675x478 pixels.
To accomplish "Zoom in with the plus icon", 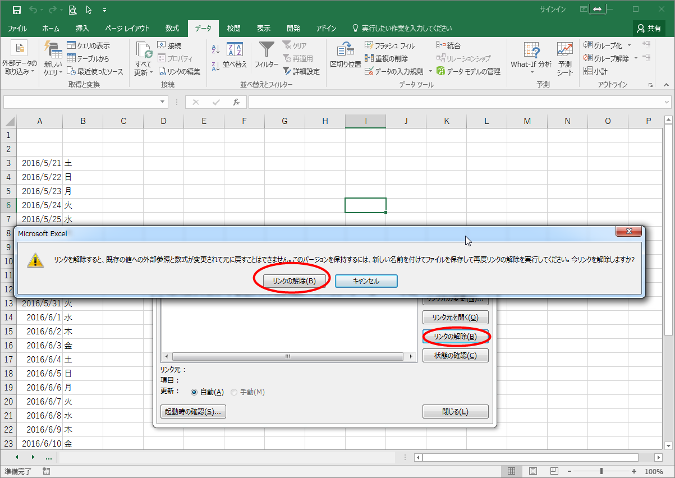I will tap(634, 471).
